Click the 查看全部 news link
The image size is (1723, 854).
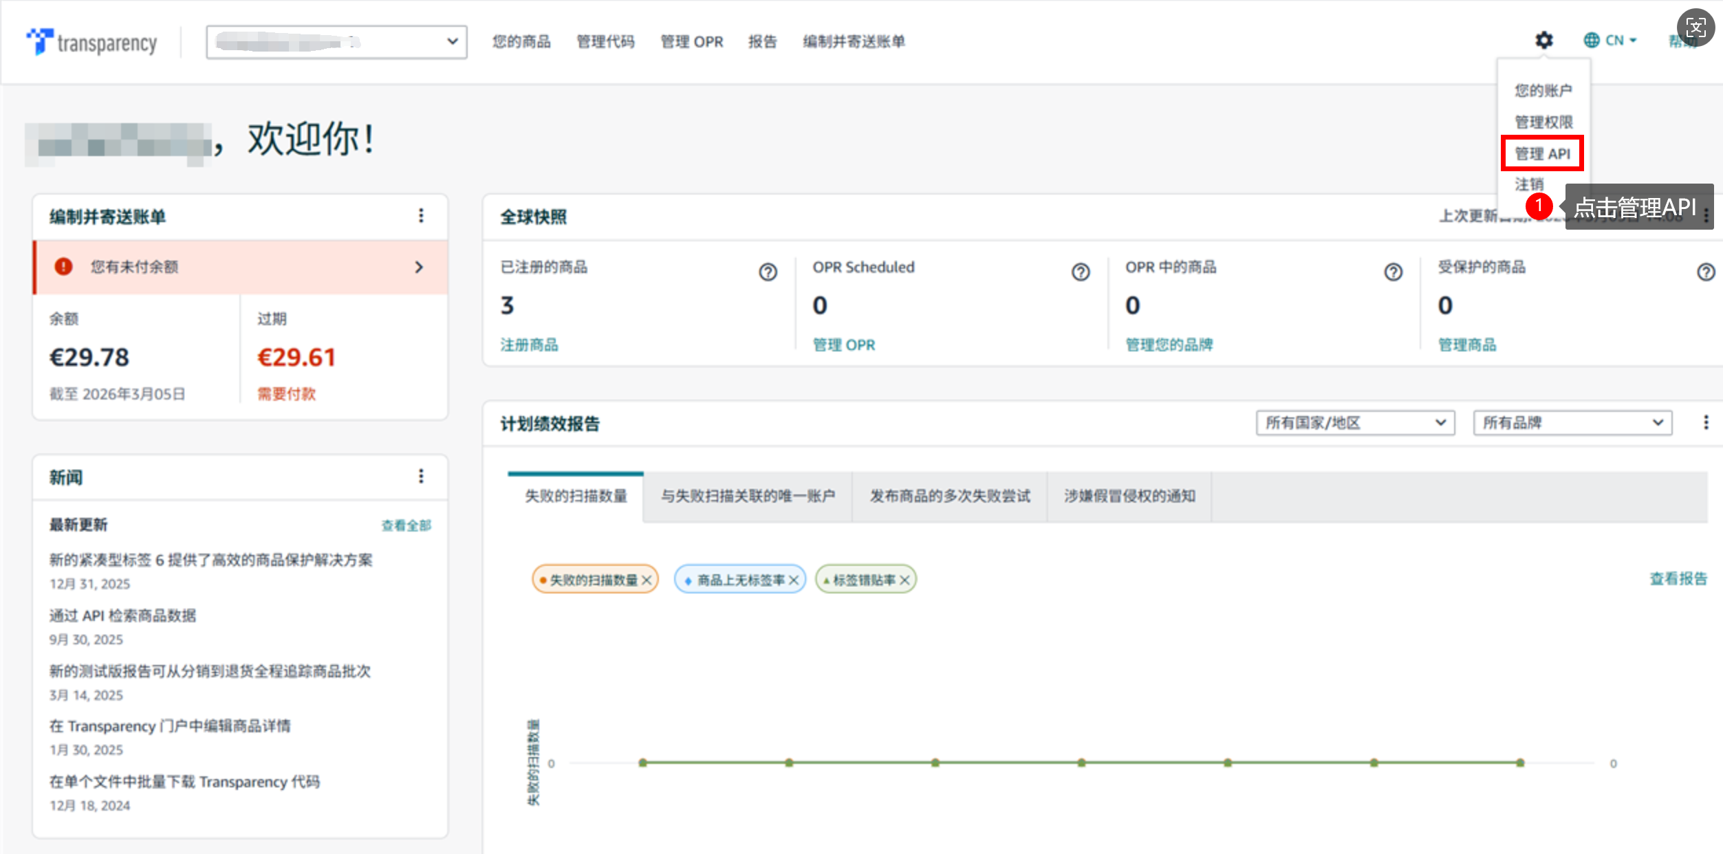(x=406, y=525)
